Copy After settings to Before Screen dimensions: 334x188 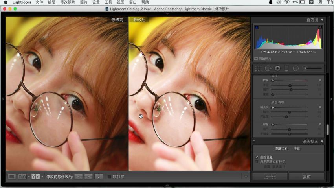coord(88,177)
